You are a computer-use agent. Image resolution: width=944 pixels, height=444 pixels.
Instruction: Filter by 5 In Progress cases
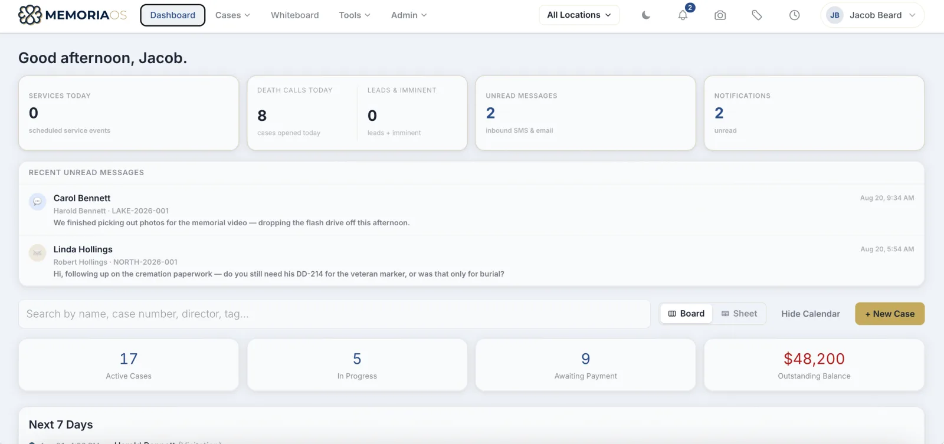[357, 365]
